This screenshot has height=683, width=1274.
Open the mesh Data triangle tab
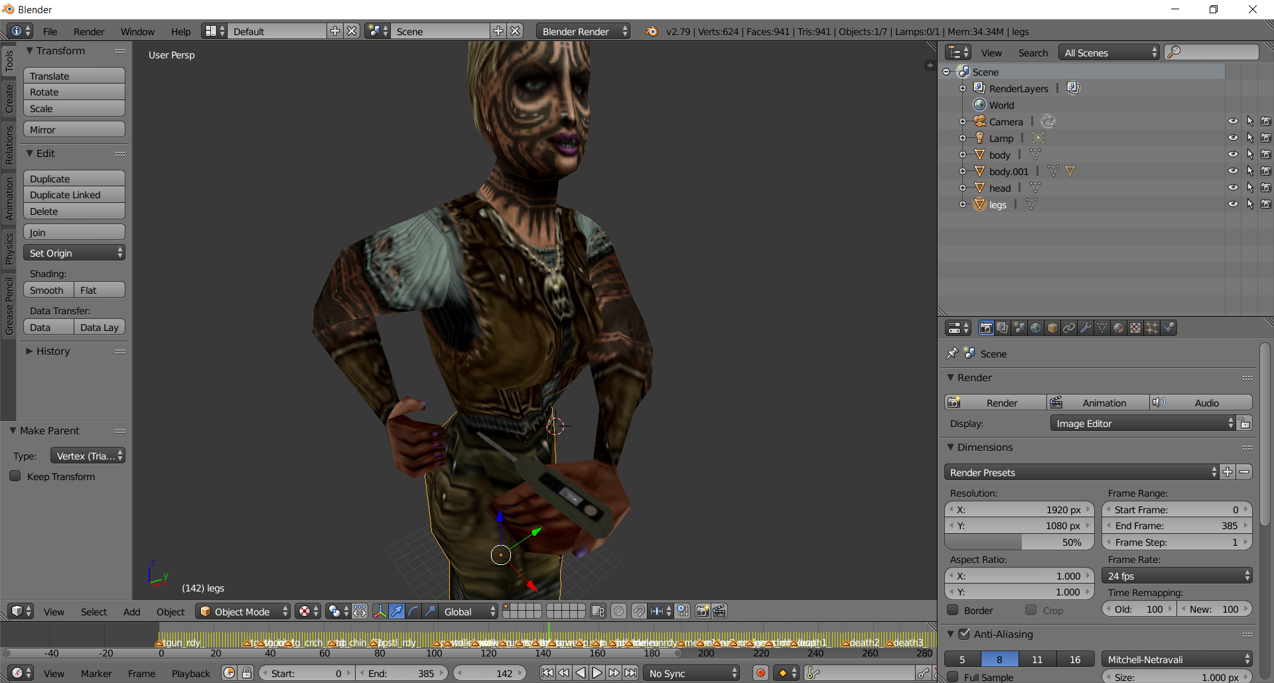coord(1102,328)
